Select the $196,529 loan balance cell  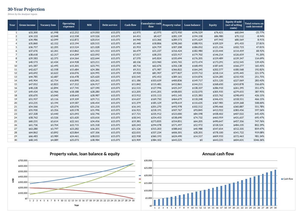(x=192, y=32)
